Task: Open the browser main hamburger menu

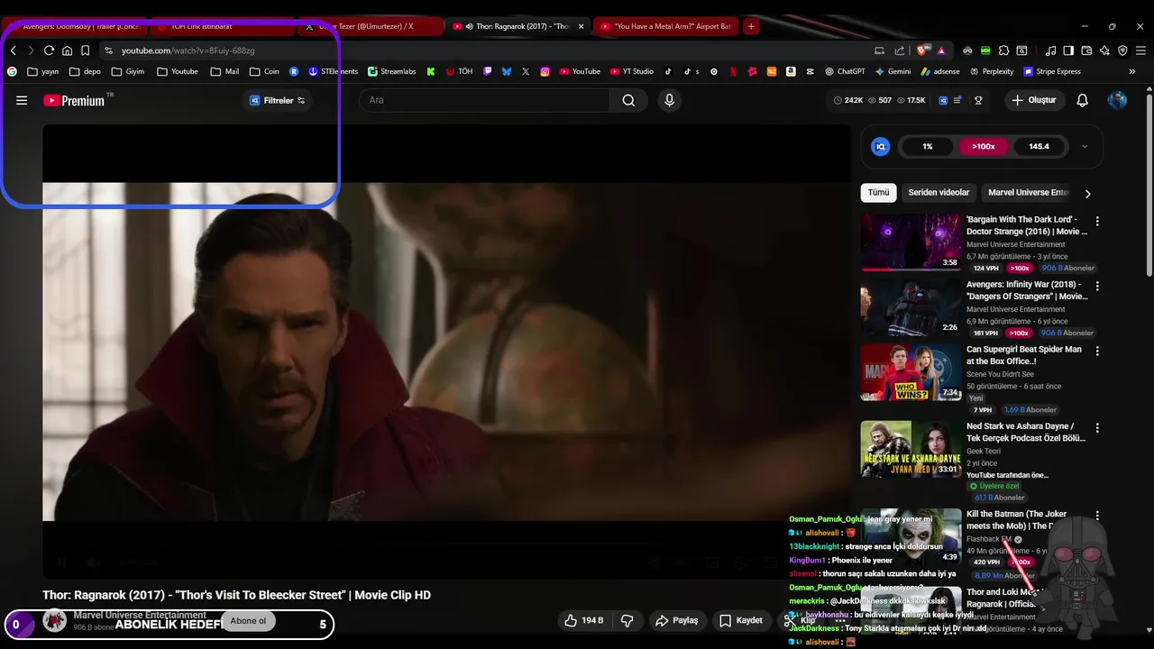Action: click(x=1140, y=50)
